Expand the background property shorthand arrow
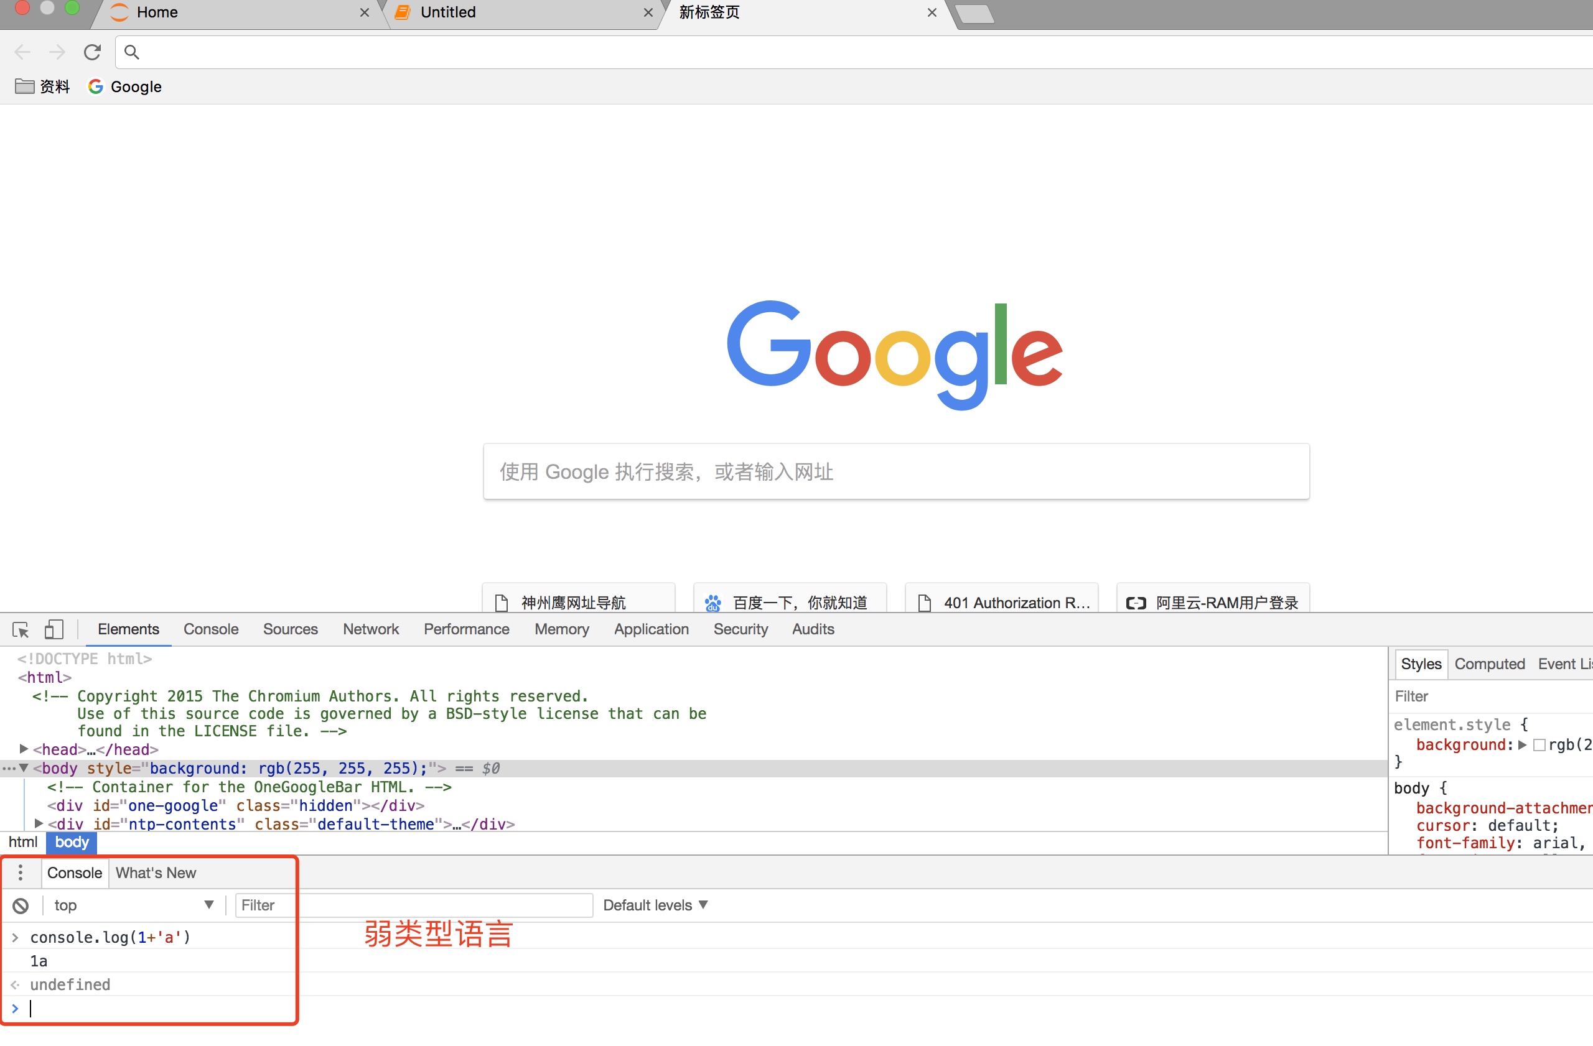This screenshot has height=1046, width=1593. coord(1522,745)
